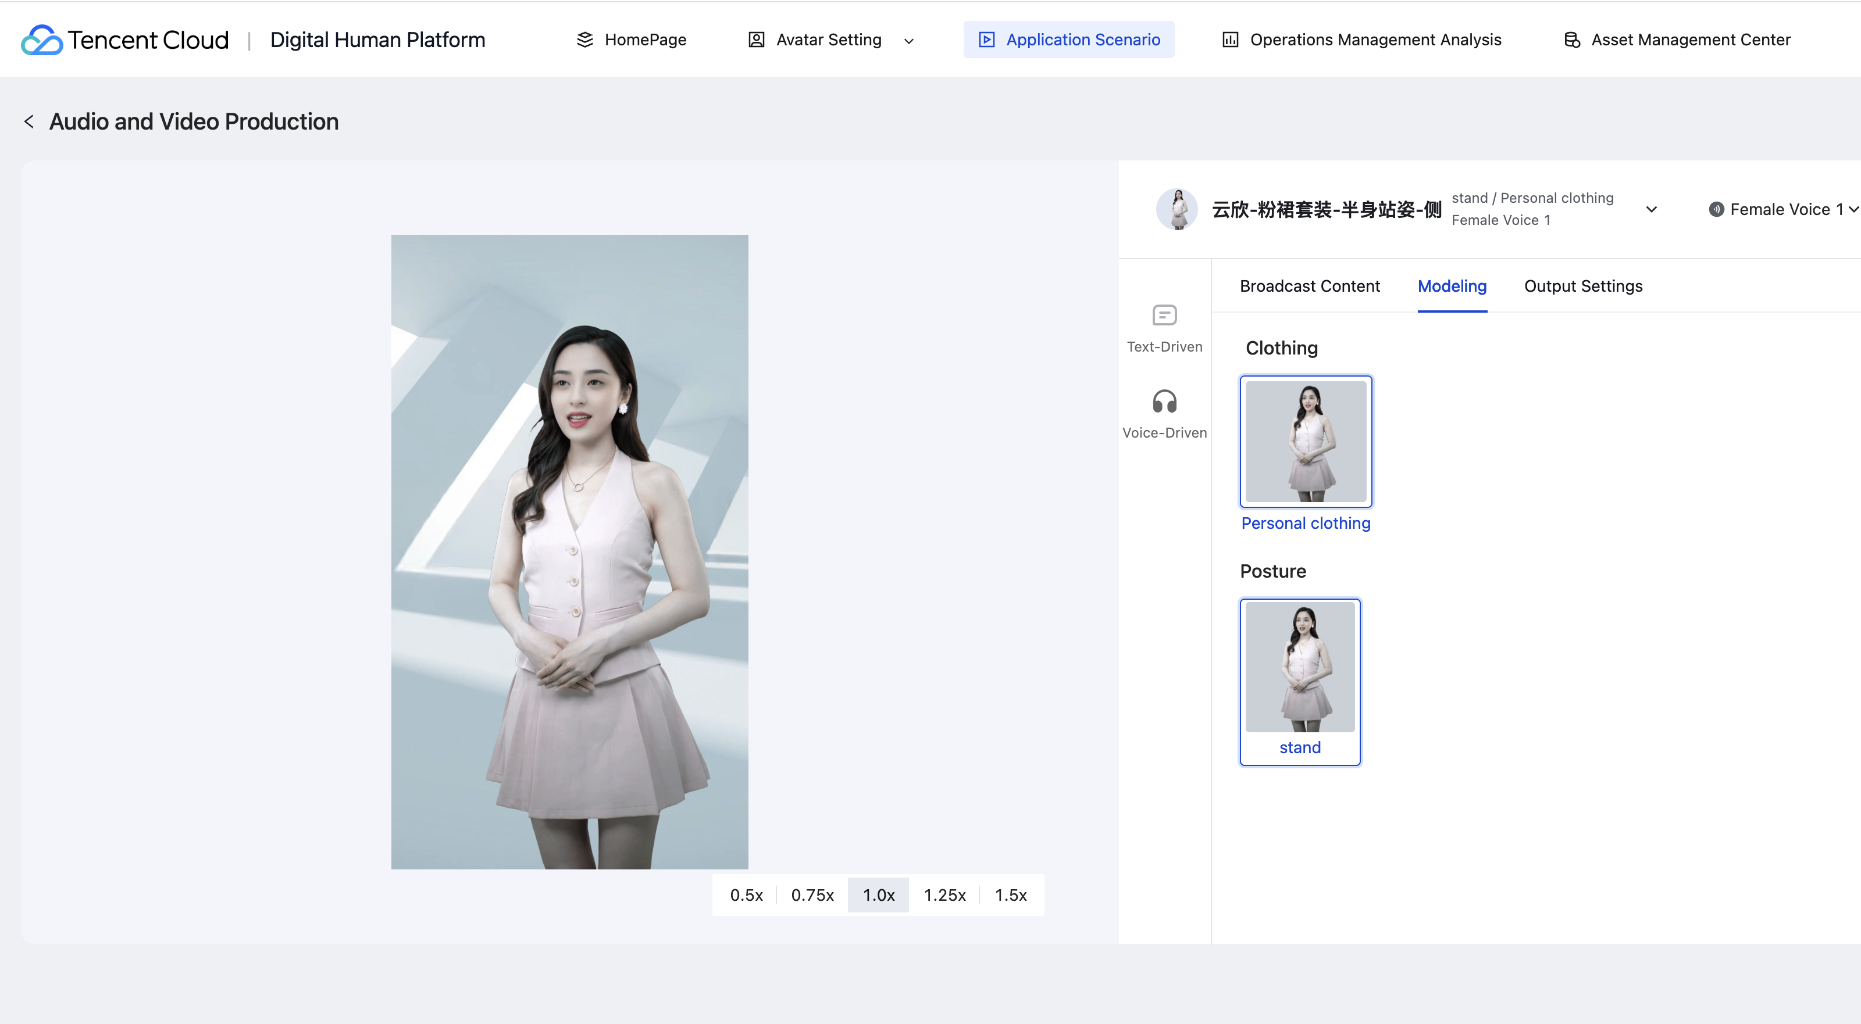
Task: Set preview speed to 1.5x
Action: [x=1010, y=895]
